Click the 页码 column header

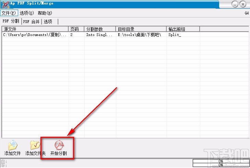pos(76,29)
